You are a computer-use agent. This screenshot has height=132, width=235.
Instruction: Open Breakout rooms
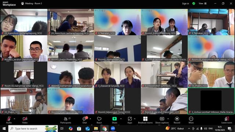click(x=145, y=120)
